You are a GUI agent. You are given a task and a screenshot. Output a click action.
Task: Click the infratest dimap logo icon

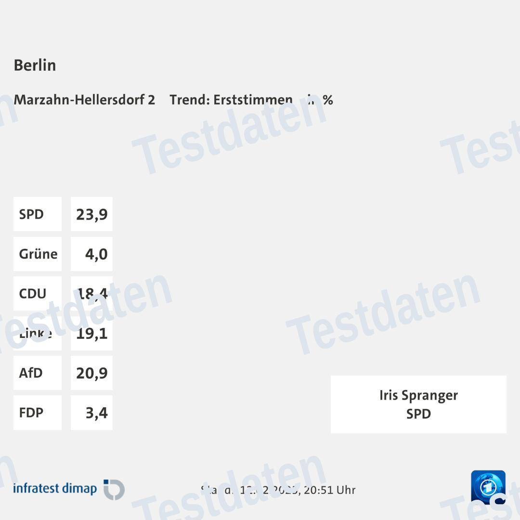click(x=115, y=489)
